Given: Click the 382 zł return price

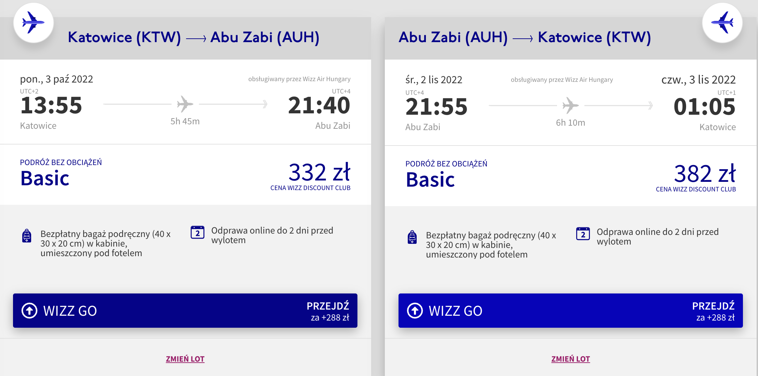Looking at the screenshot, I should coord(705,174).
